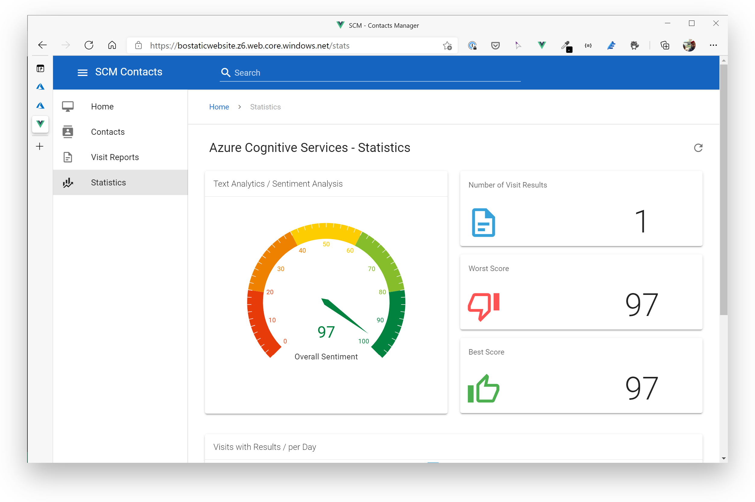Select Visit Reports navigation item

tap(115, 157)
